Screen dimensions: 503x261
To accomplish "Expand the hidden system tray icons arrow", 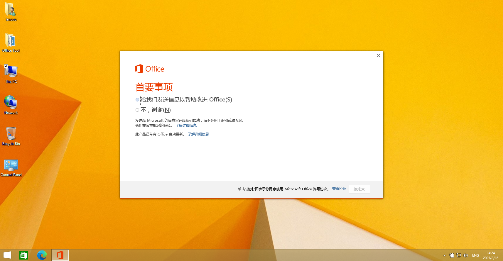I will coord(444,255).
